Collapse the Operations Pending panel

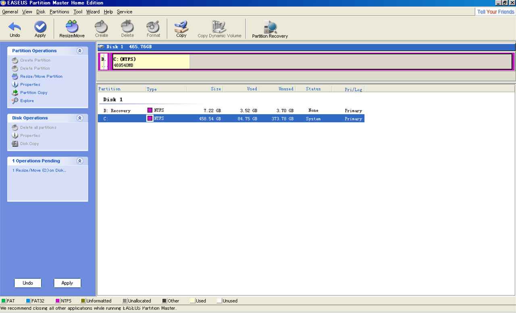point(80,161)
